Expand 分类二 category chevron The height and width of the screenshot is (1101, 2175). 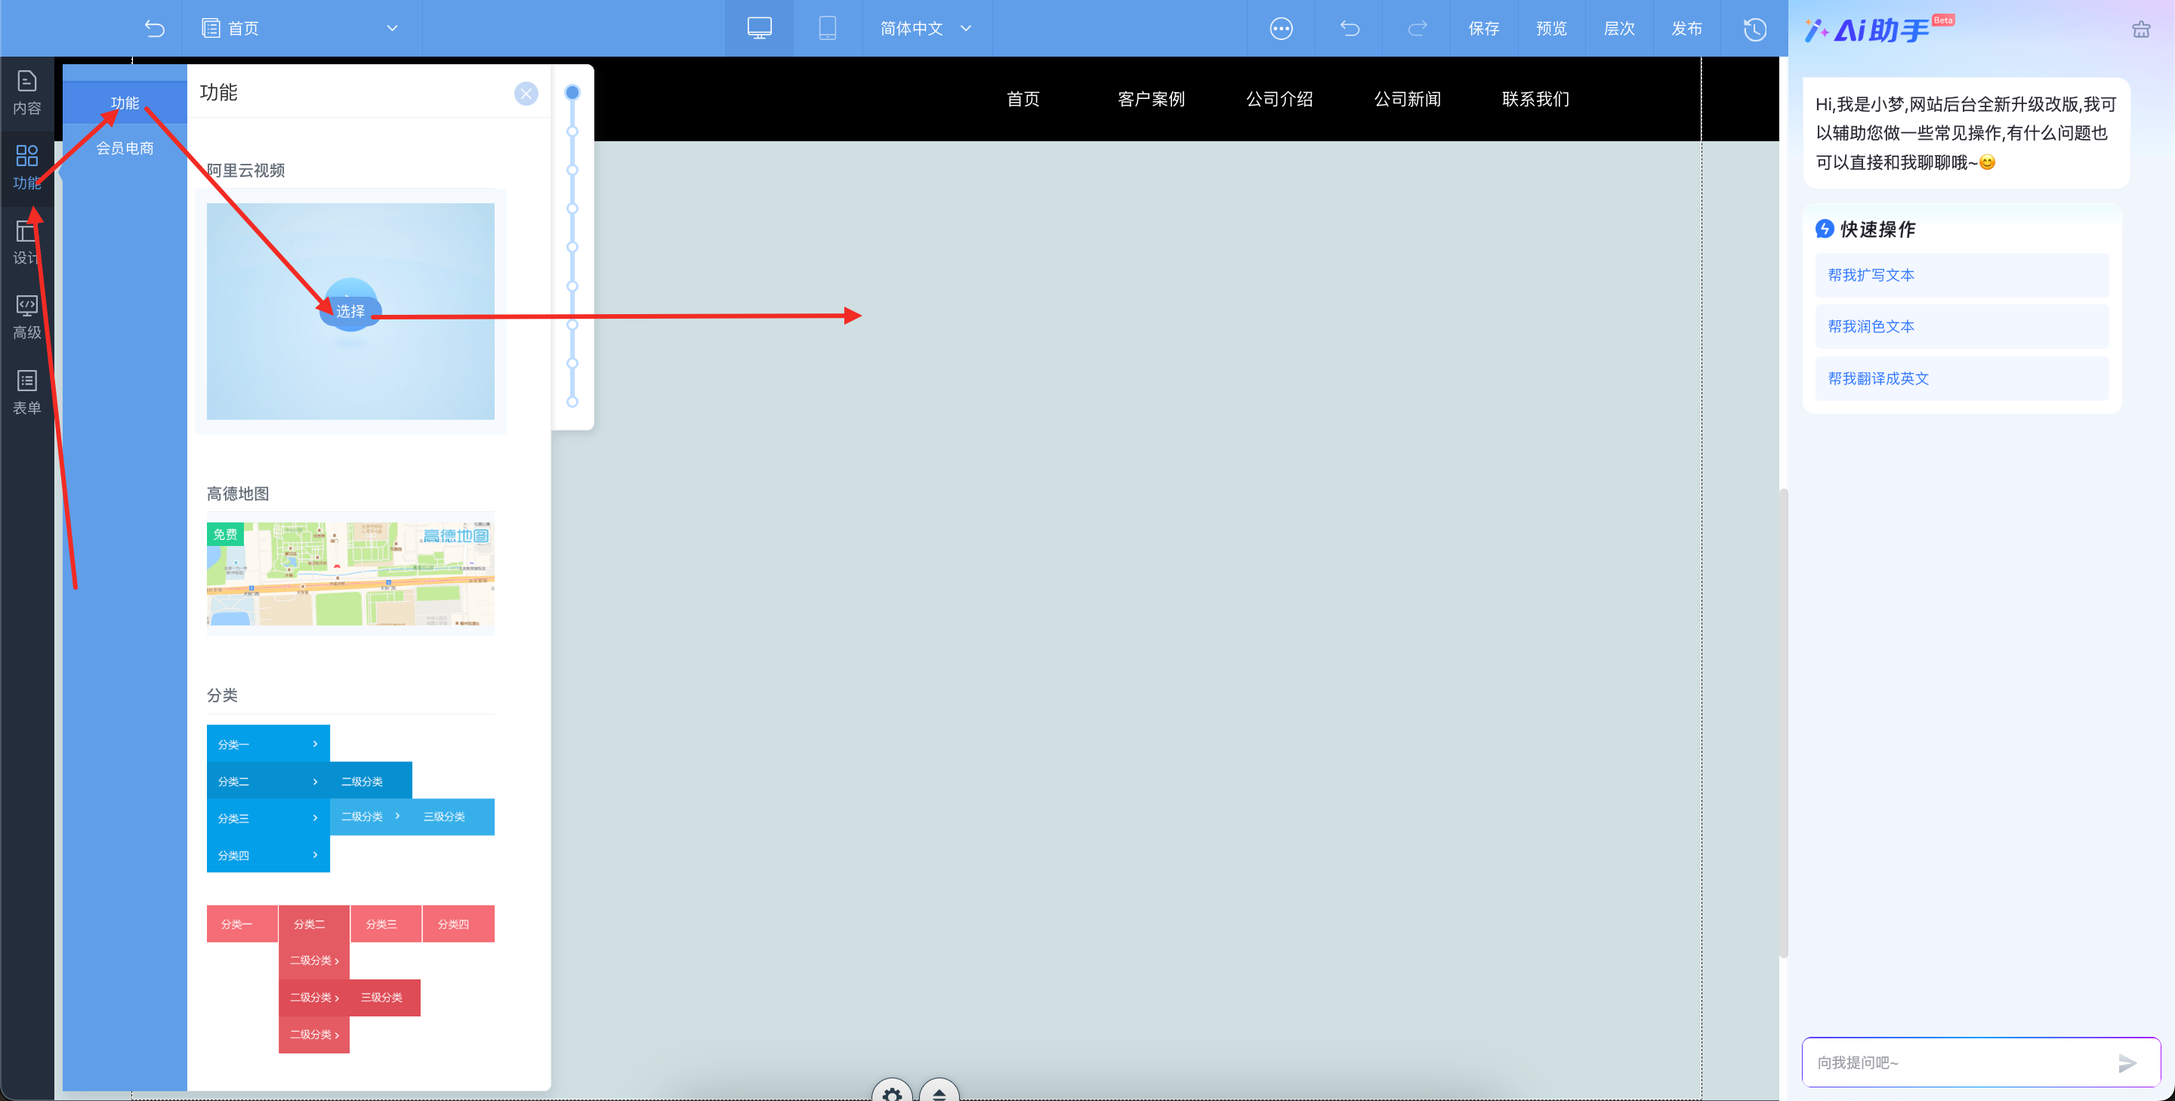coord(315,781)
